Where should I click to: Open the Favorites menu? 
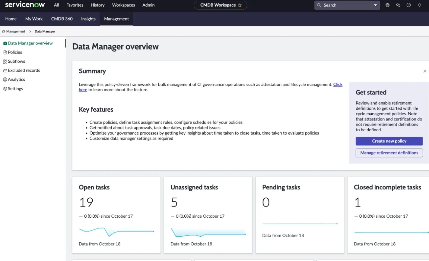click(75, 5)
